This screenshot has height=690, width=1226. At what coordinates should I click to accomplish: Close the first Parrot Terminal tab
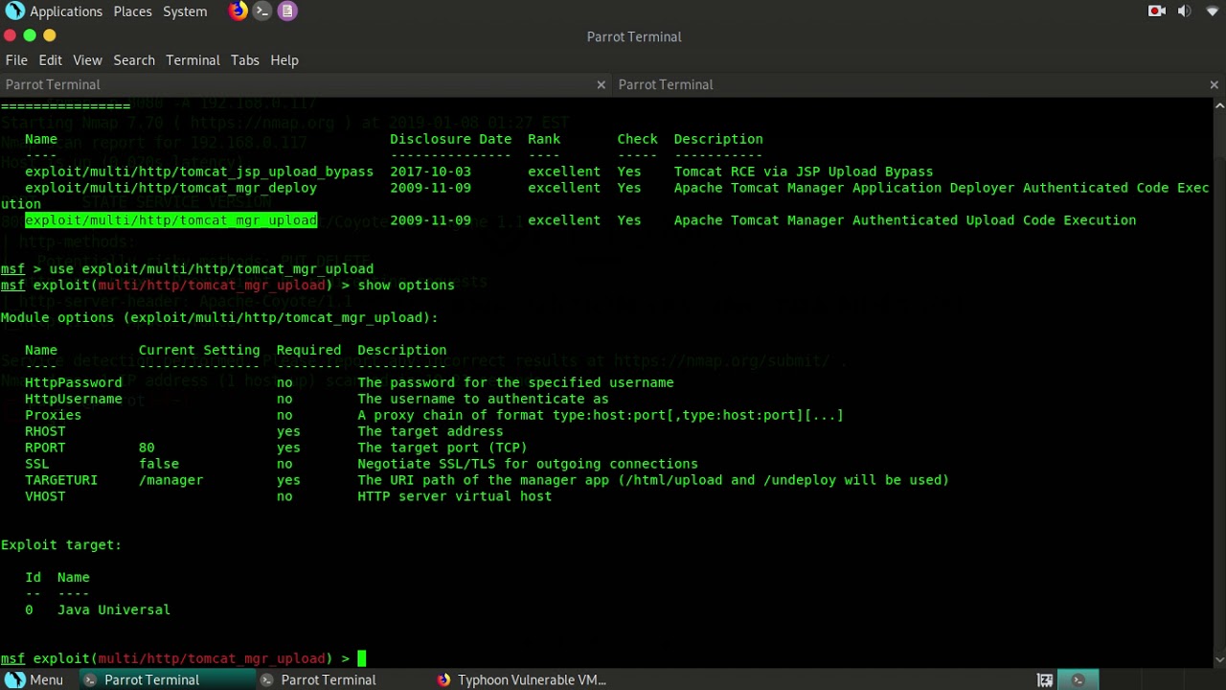click(601, 84)
